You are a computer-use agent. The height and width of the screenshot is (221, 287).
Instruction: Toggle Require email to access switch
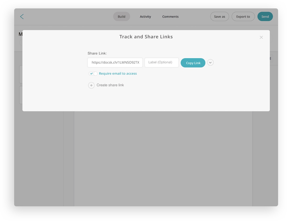point(93,73)
